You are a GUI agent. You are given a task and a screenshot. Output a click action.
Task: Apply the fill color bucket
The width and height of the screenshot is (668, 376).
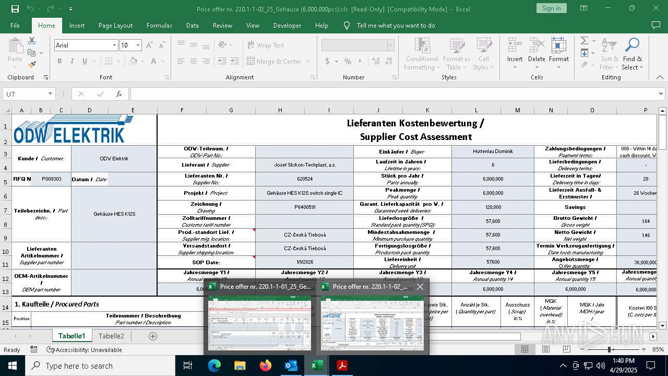tap(134, 61)
